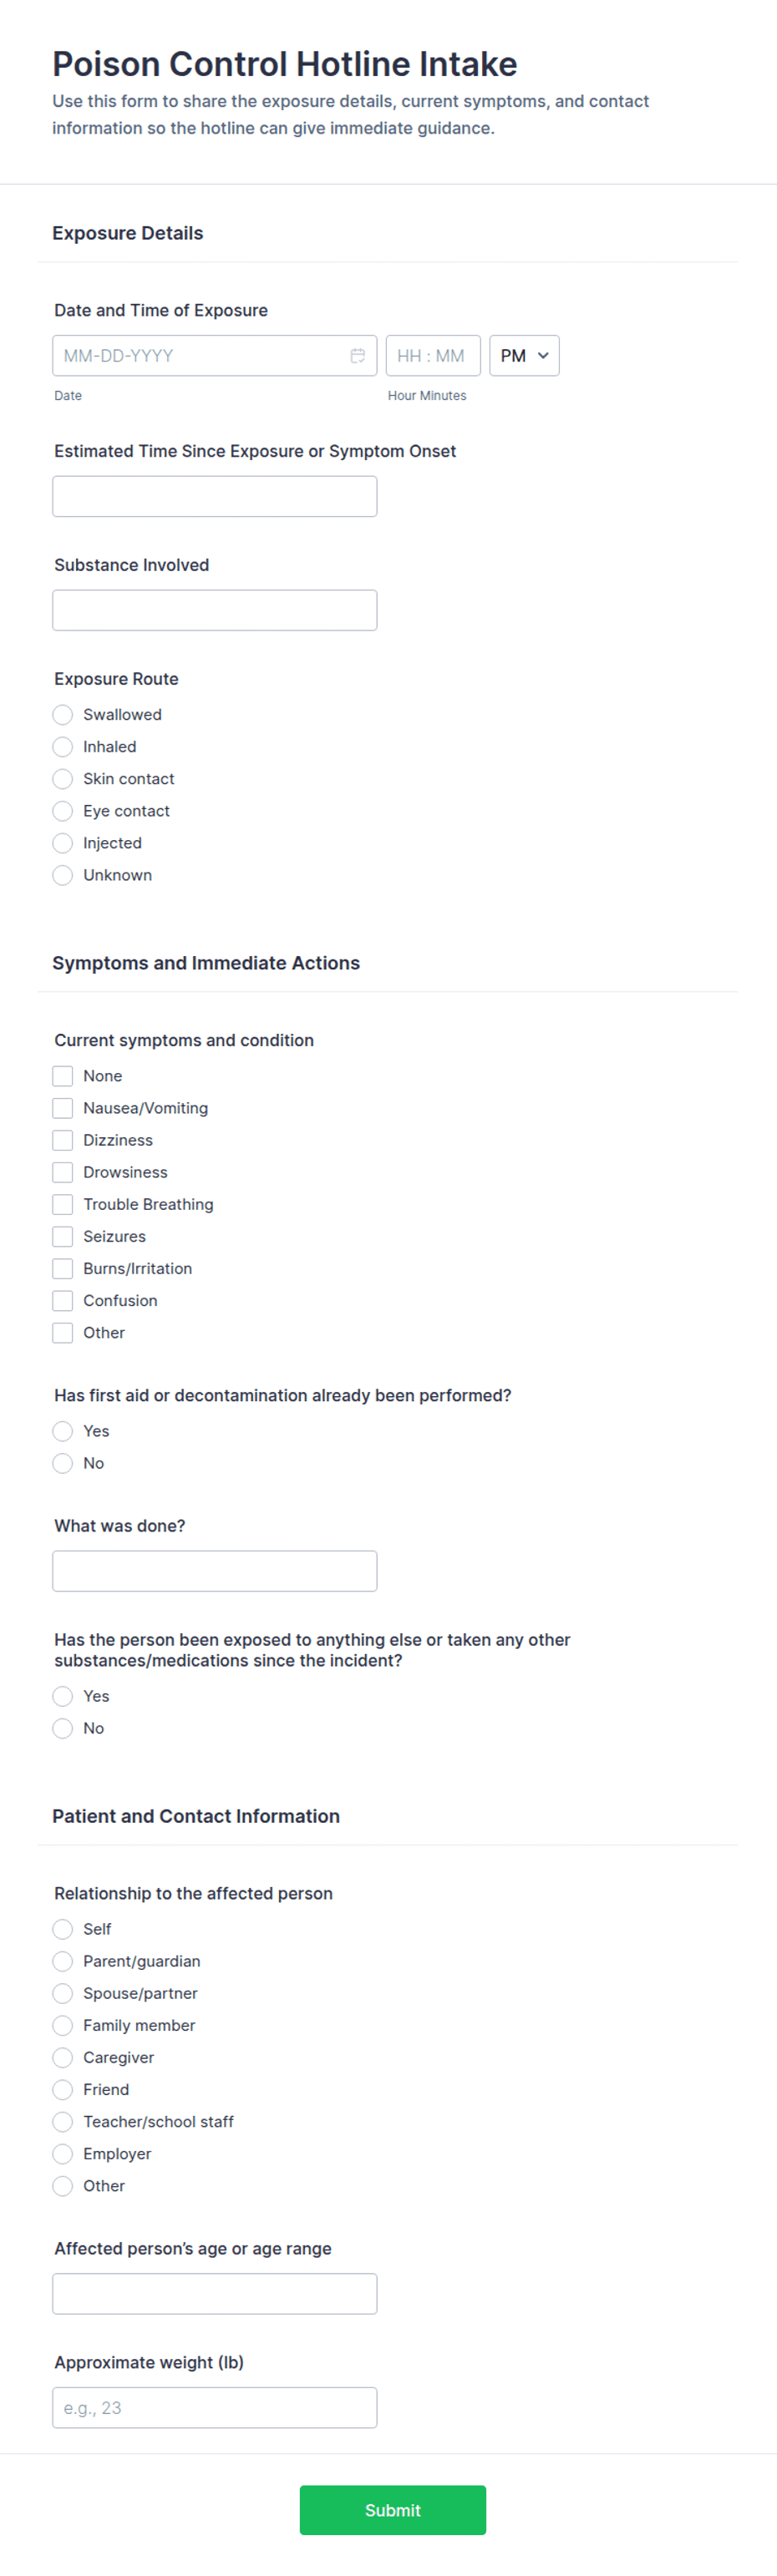Click the Substance Involved input field
The image size is (777, 2576).
214,610
